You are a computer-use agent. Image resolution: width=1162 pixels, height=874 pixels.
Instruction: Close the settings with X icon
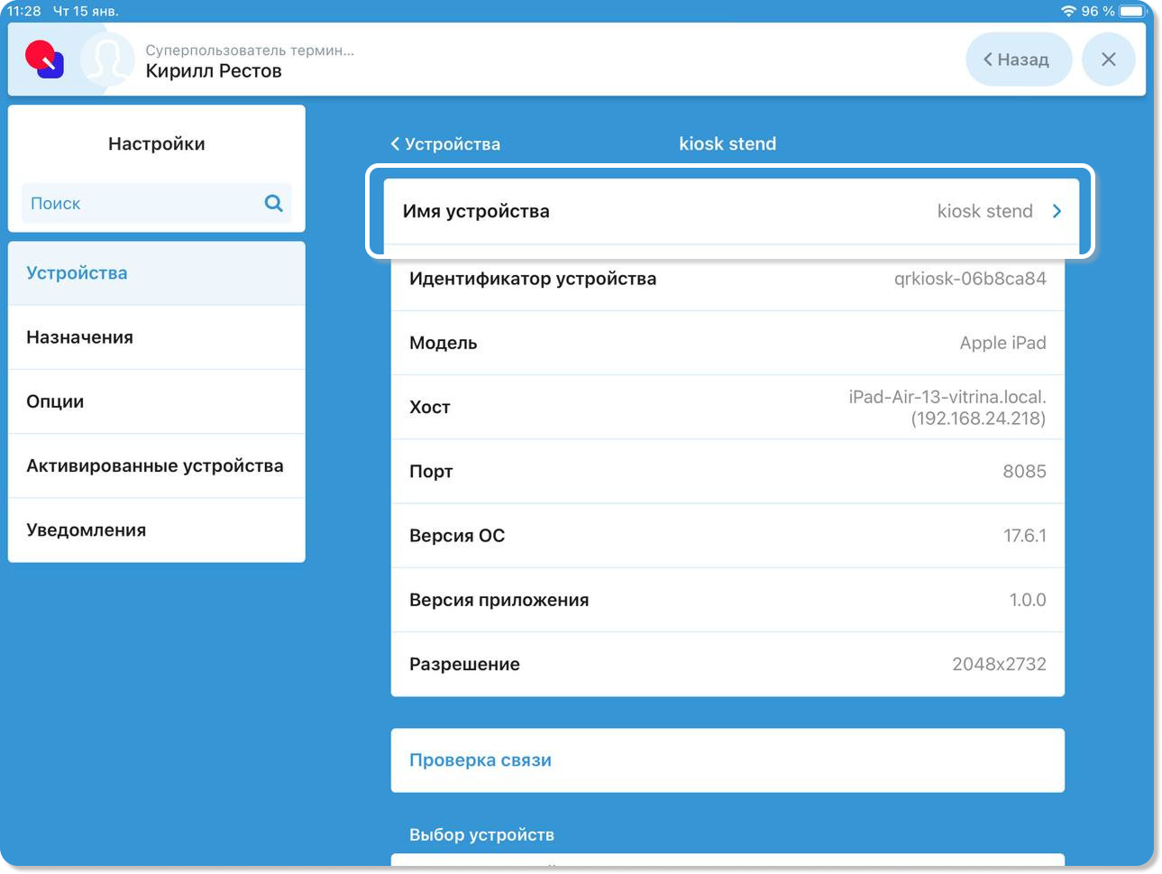click(1108, 60)
